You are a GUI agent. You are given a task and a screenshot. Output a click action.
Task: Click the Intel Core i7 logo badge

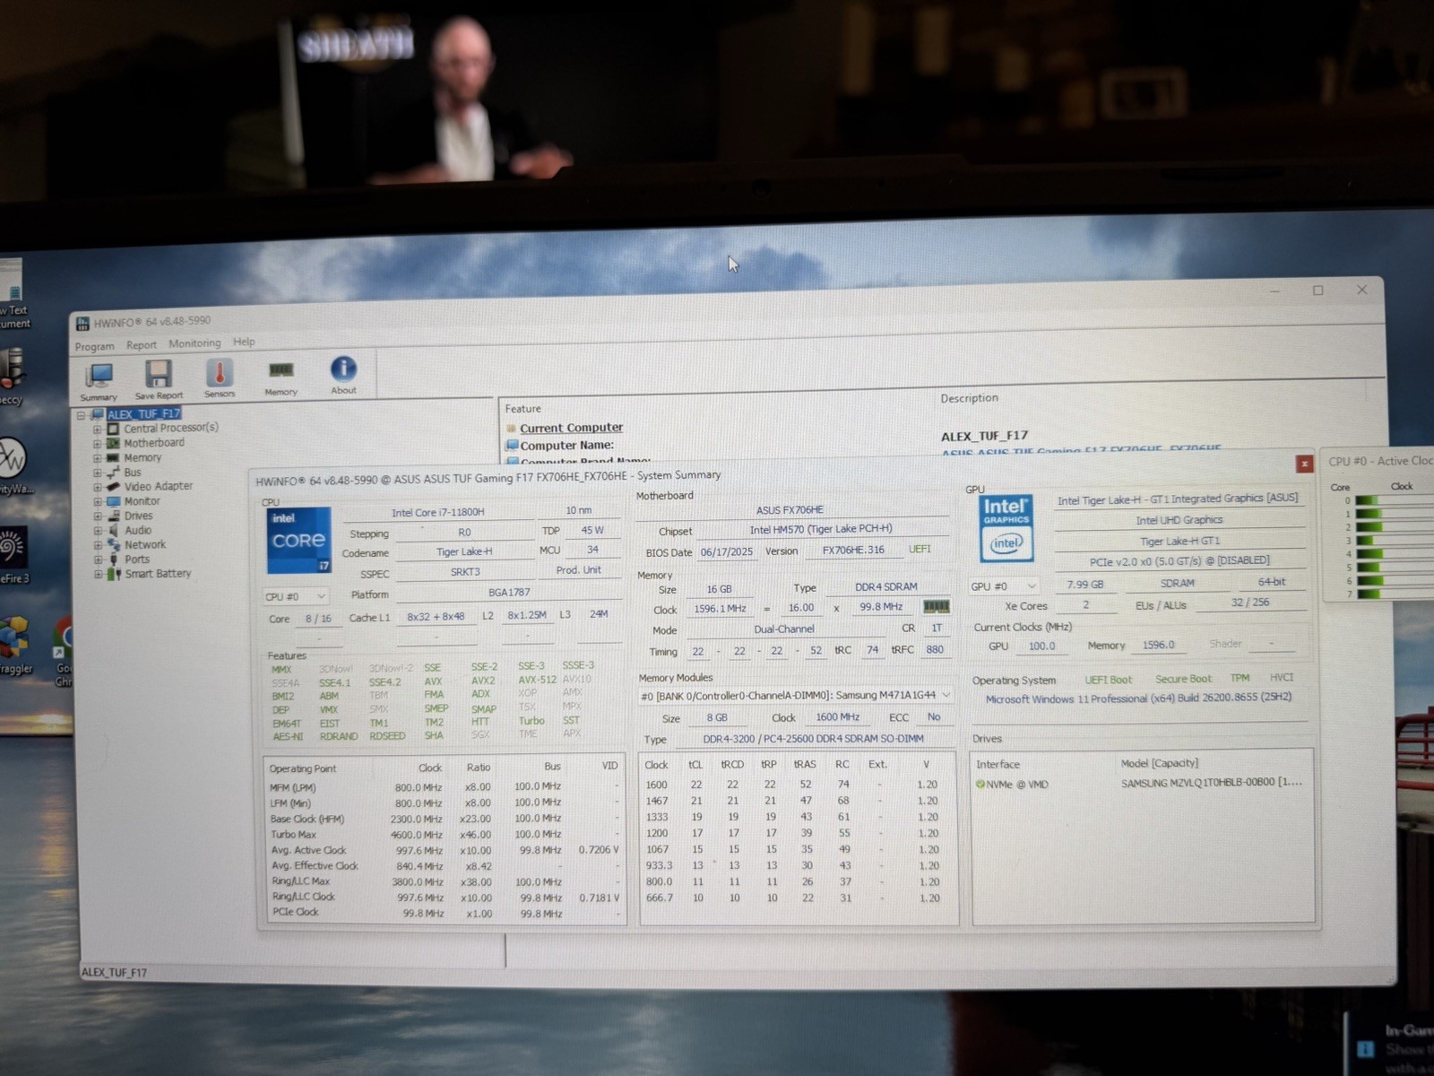[298, 542]
